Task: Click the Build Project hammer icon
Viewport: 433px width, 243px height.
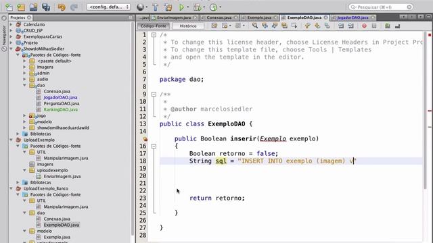Action: coord(155,7)
